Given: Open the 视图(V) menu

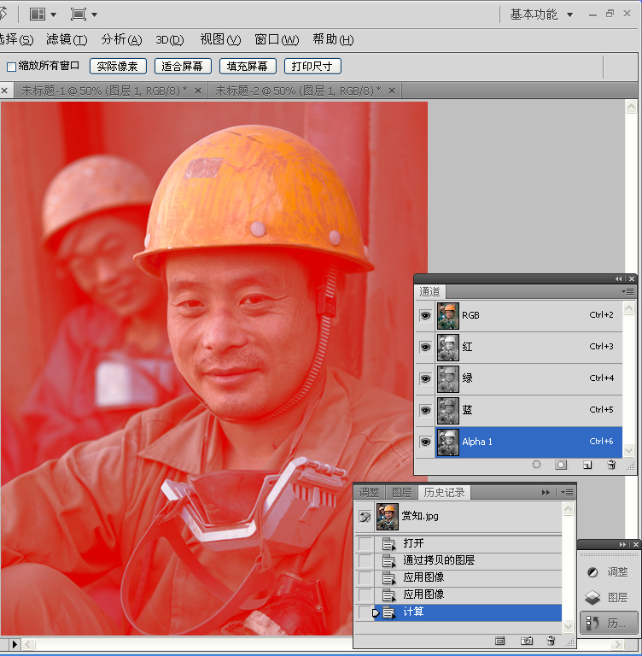Looking at the screenshot, I should point(220,39).
